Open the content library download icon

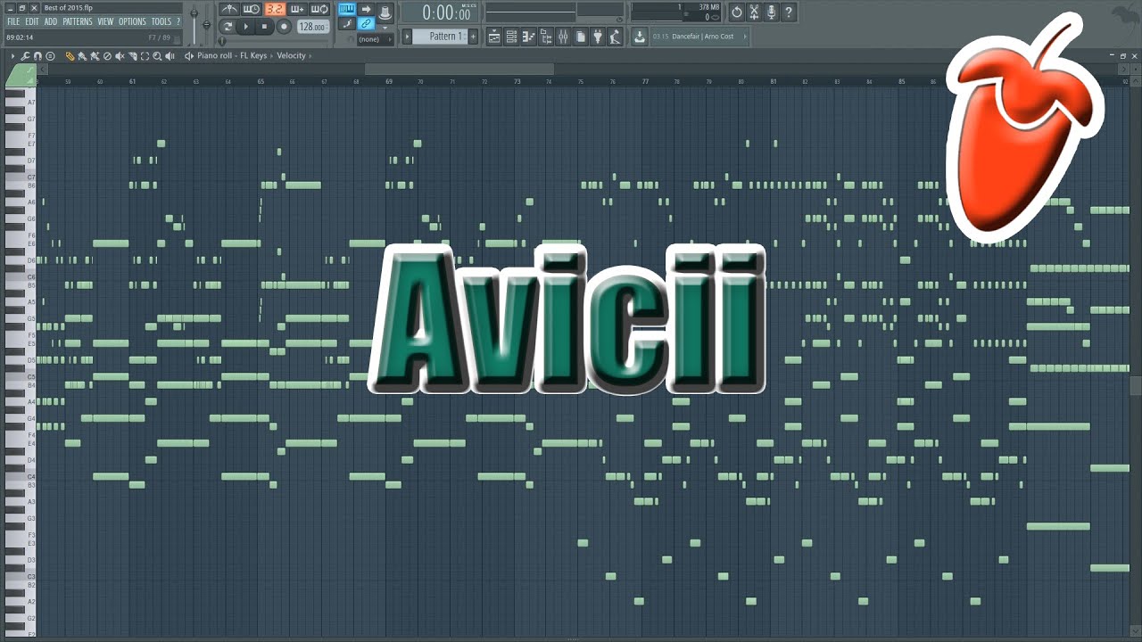640,37
